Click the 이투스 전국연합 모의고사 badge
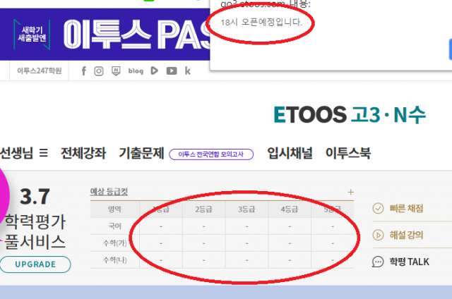 211,154
